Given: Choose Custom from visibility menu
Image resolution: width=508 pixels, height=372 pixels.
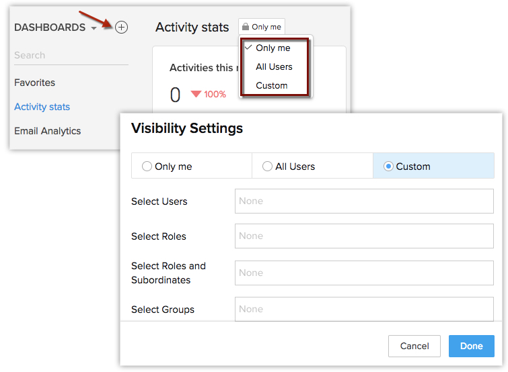Looking at the screenshot, I should 271,85.
